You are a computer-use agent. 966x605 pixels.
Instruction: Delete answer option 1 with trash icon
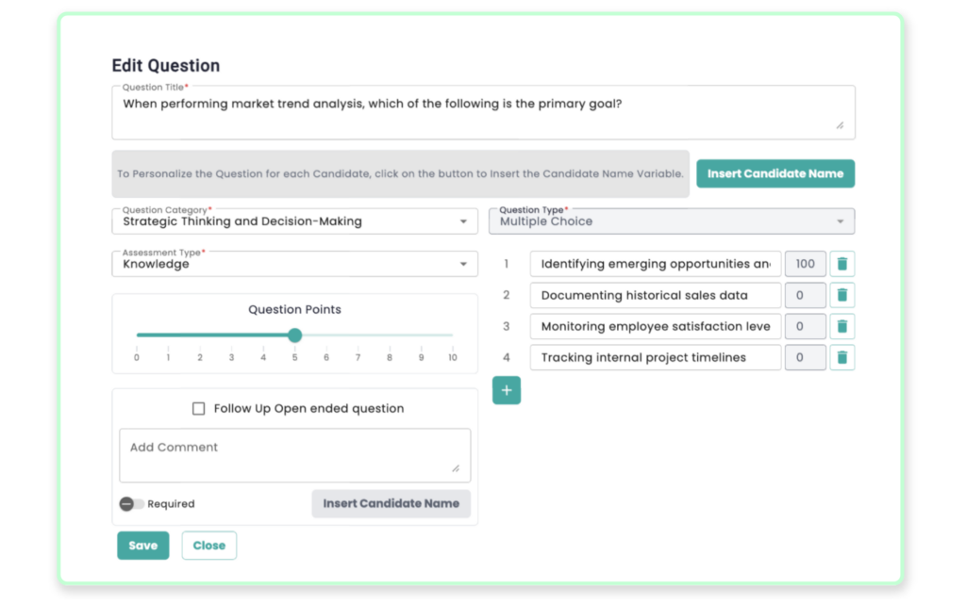pos(841,264)
